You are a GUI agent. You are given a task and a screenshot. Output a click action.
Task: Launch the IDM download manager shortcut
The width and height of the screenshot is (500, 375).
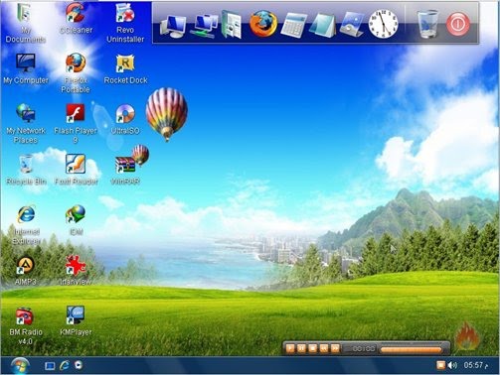pos(76,220)
